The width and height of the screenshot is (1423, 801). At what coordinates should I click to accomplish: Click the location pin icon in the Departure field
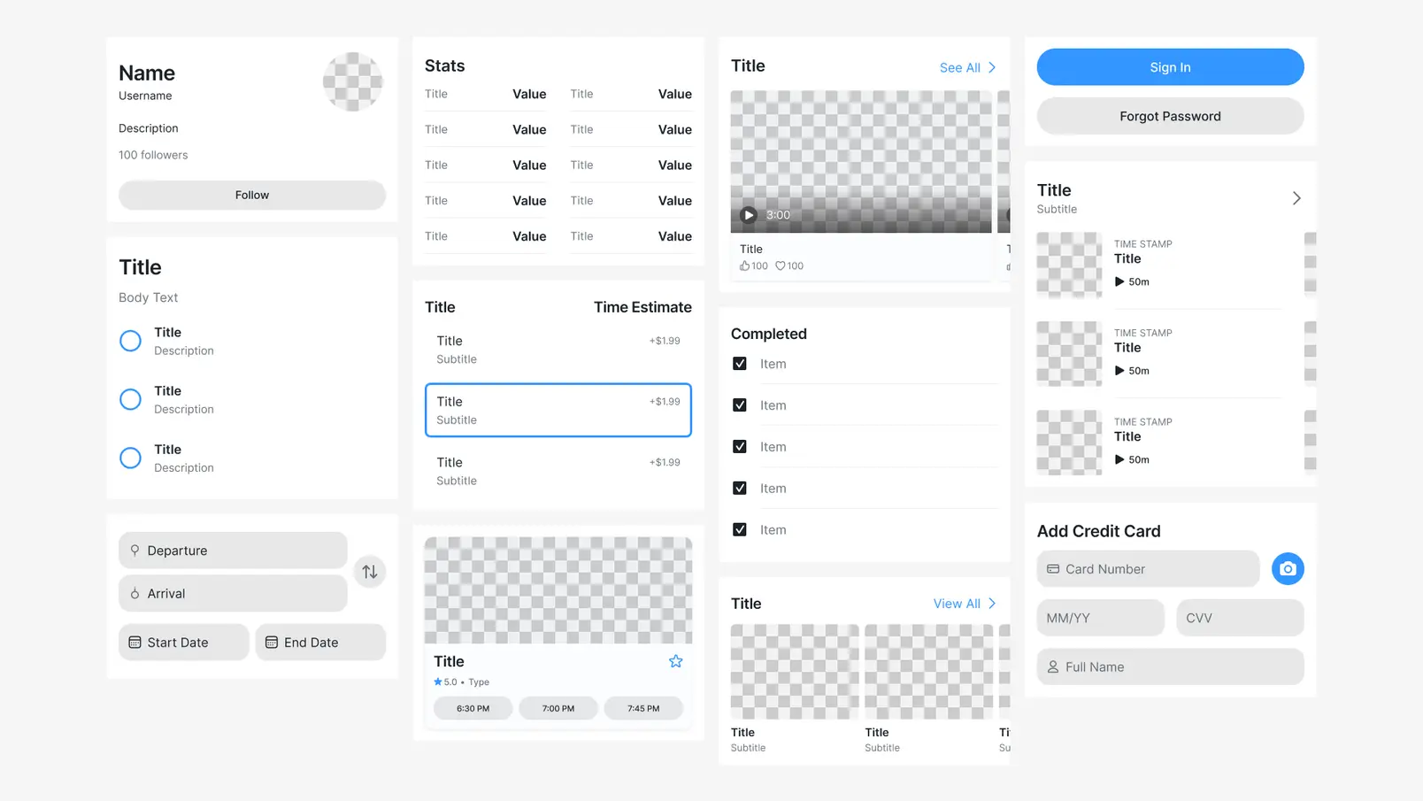tap(134, 550)
